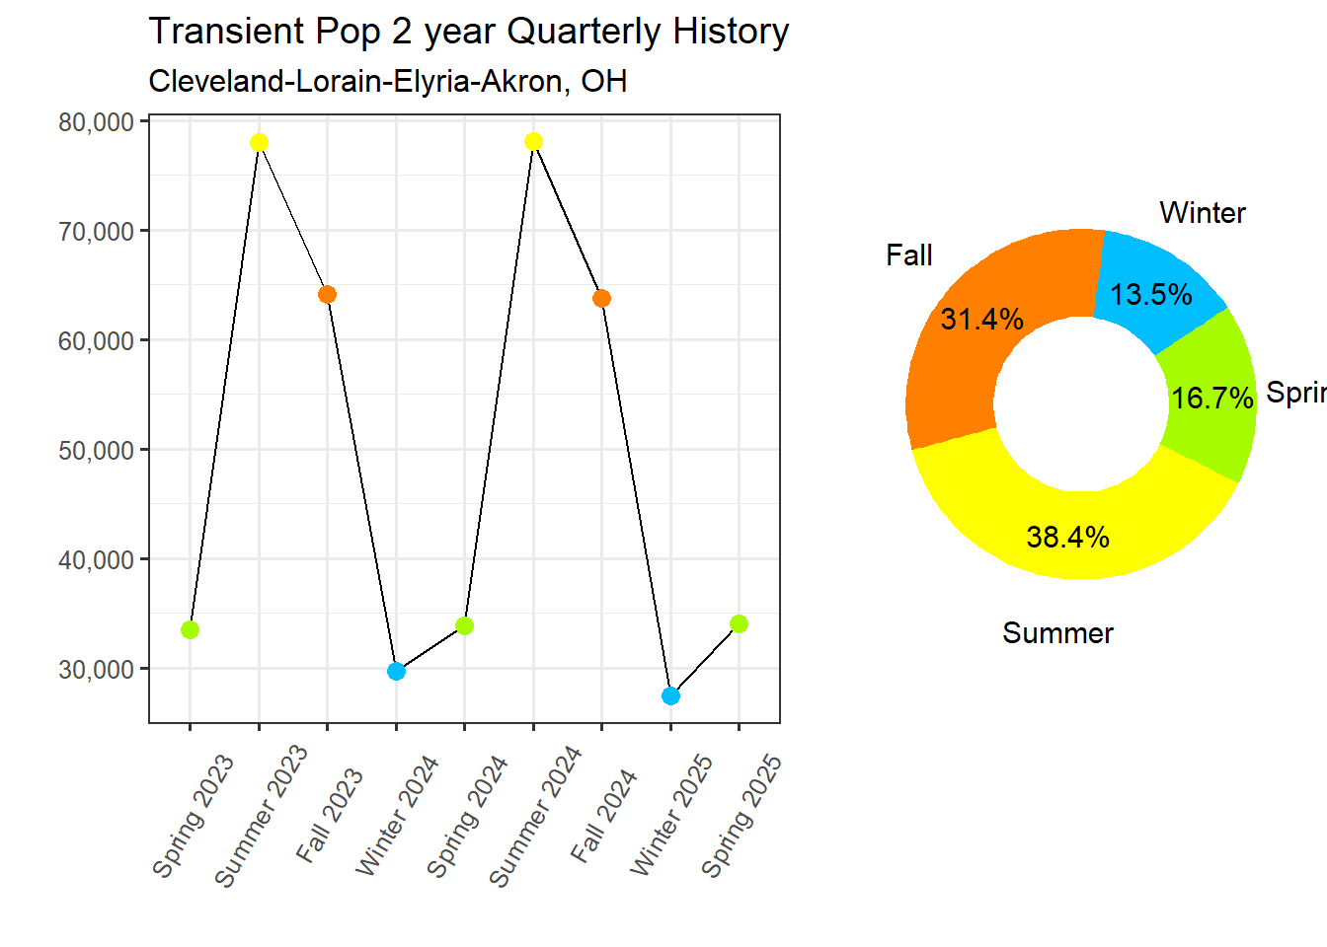This screenshot has height=947, width=1327.
Task: Select the Winter 2025 x-axis label
Action: (671, 815)
